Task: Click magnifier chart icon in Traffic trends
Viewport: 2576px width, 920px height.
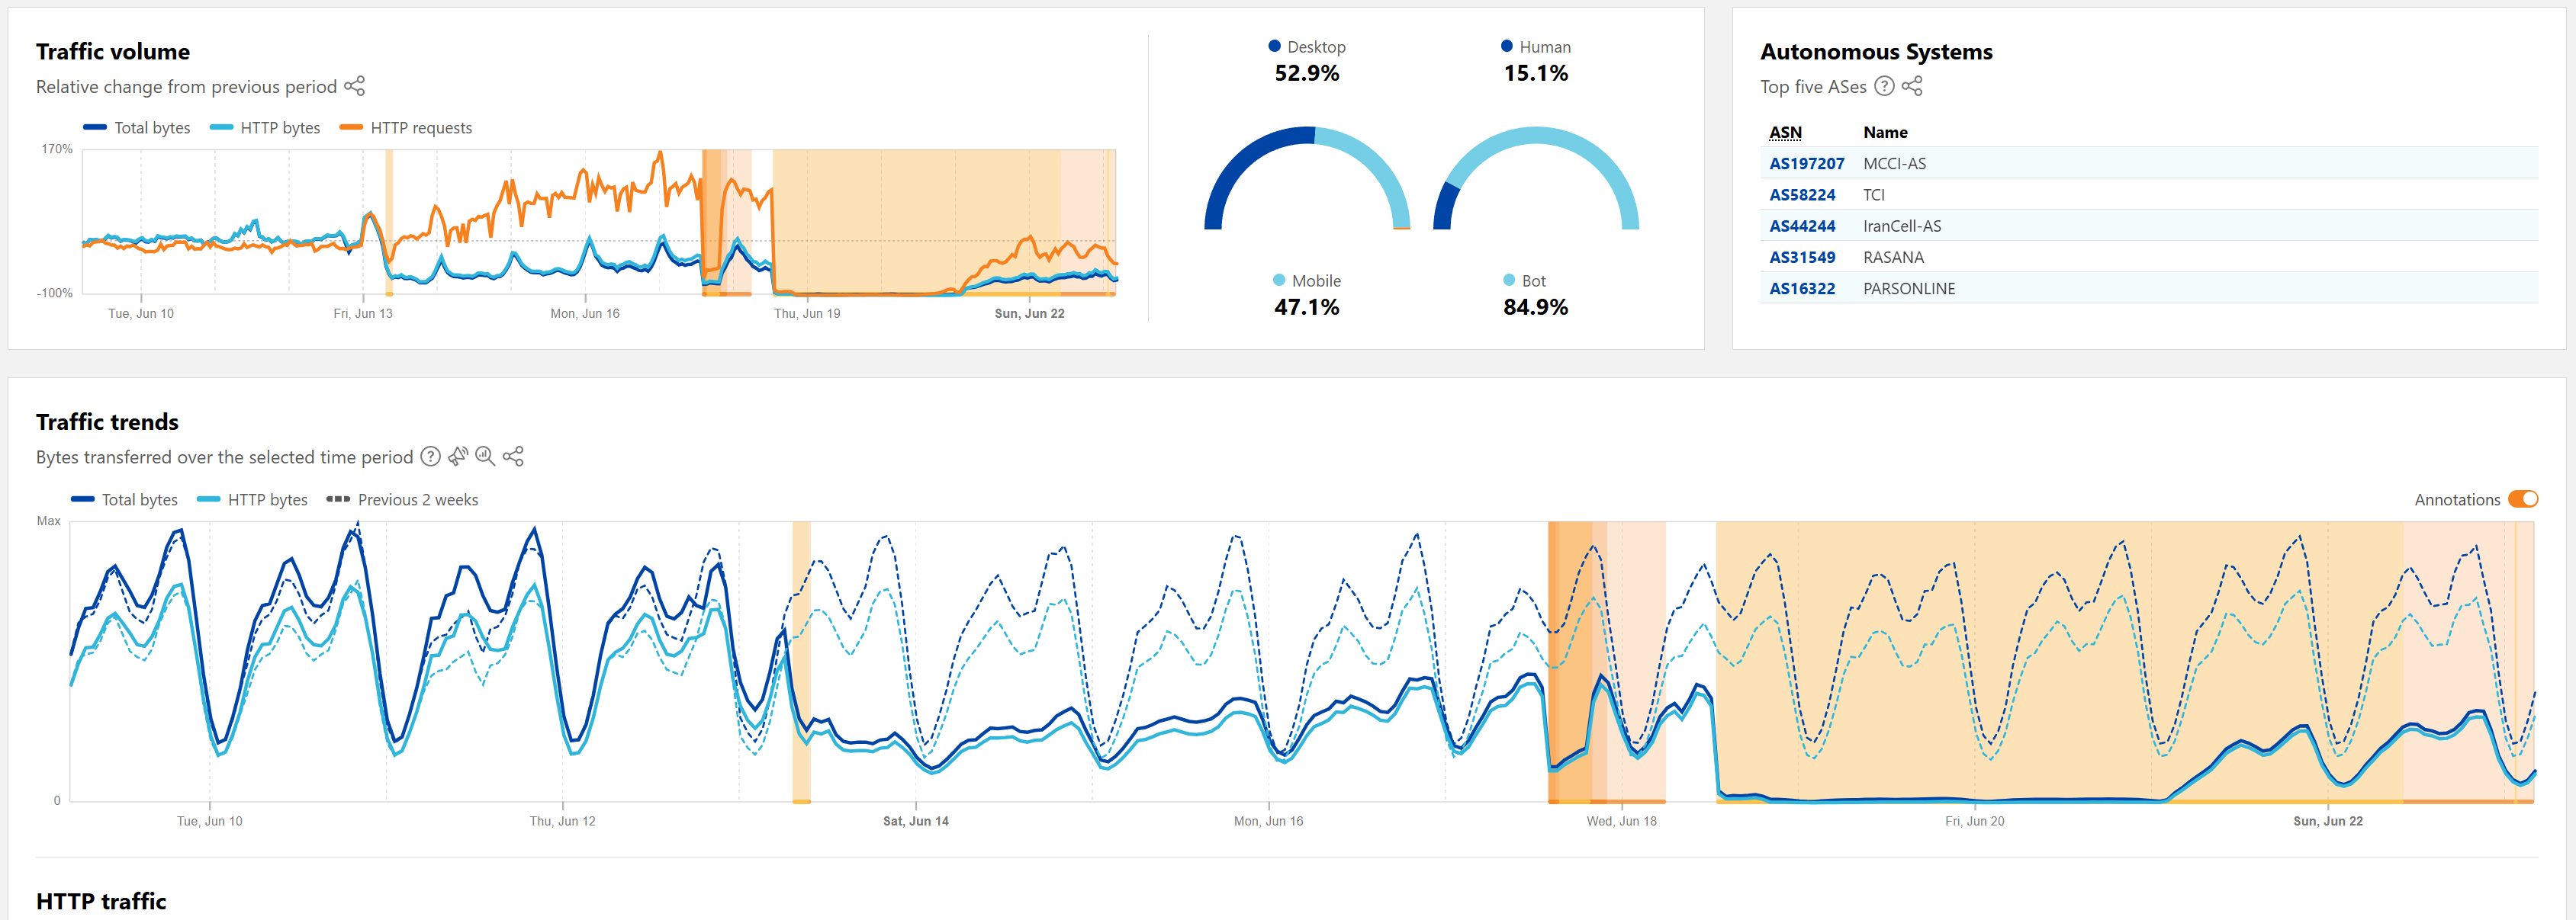Action: point(485,457)
